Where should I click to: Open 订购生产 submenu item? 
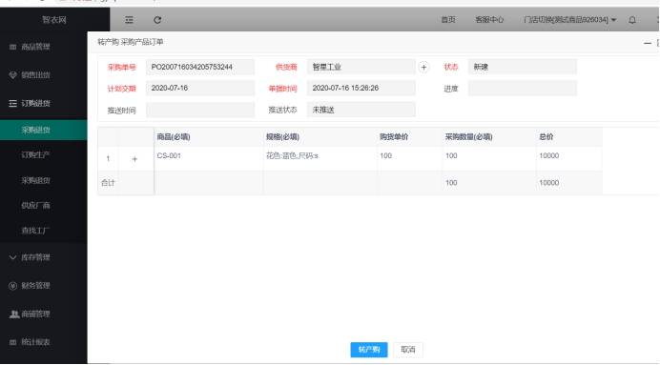(36, 154)
